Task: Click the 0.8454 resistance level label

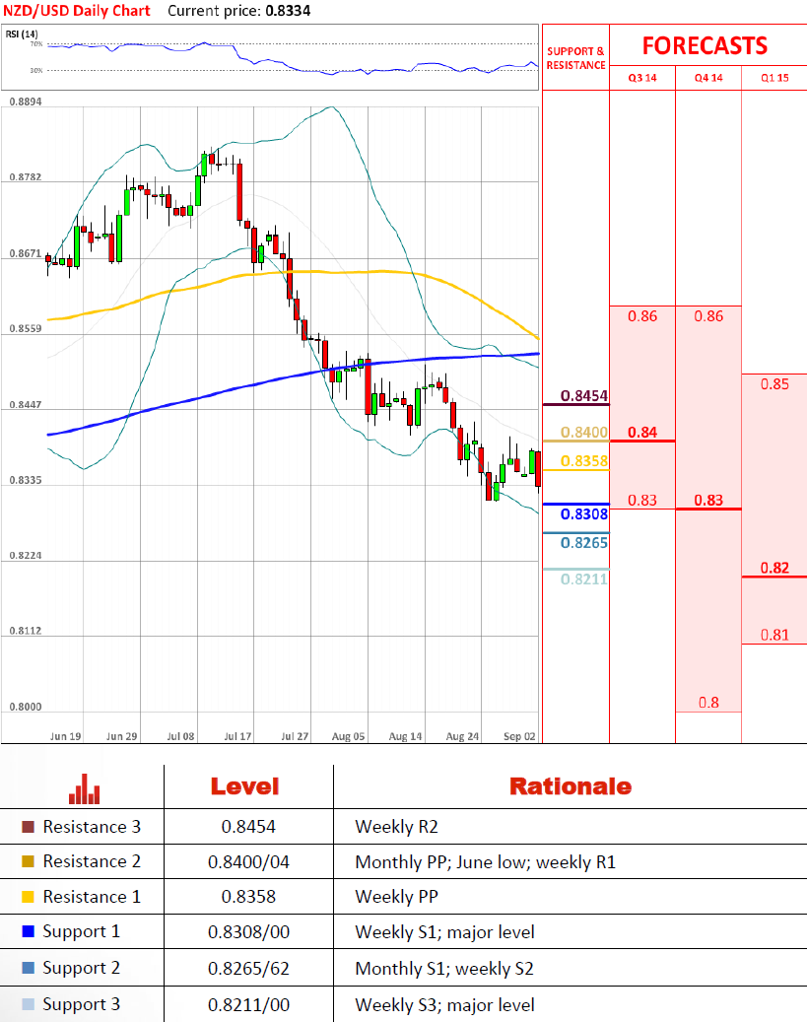Action: pos(584,395)
